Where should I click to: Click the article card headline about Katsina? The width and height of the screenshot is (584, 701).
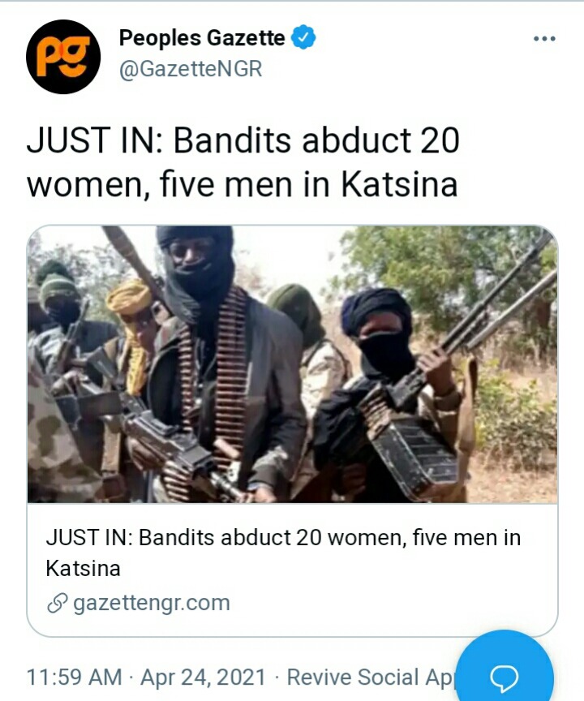[x=283, y=553]
